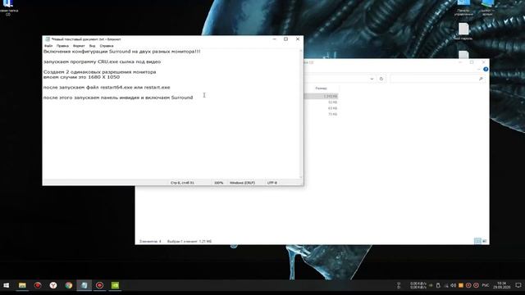Image resolution: width=525 pixels, height=295 pixels.
Task: Click the UTF-8 encoding status entry
Action: pos(272,183)
